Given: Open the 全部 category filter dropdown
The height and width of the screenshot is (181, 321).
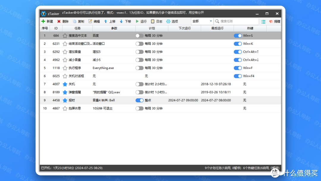Looking at the screenshot, I should tap(202, 21).
